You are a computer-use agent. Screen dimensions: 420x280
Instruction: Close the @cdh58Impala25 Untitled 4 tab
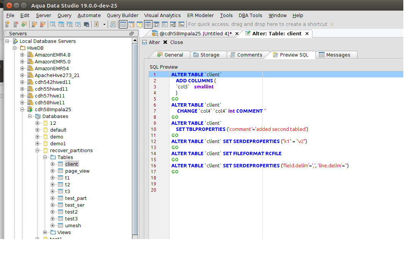pos(237,33)
